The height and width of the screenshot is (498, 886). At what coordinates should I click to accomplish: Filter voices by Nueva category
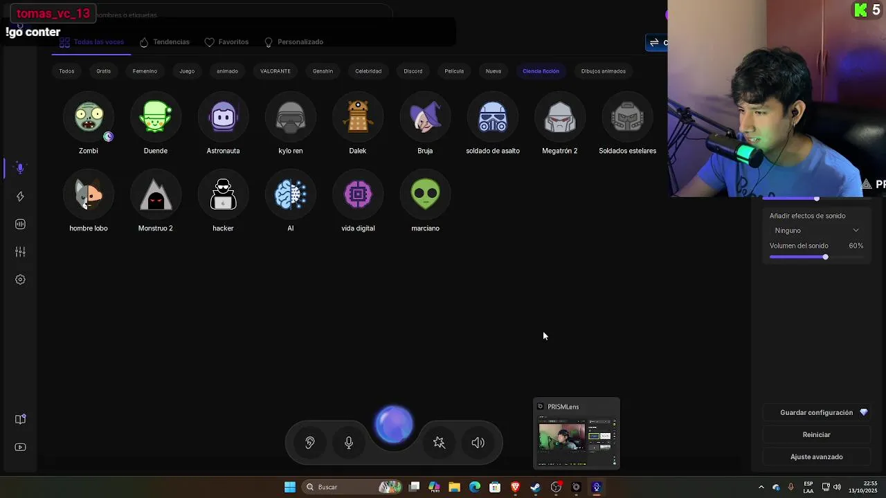[x=494, y=71]
